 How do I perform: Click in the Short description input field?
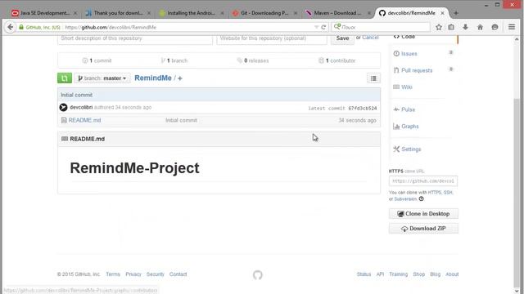tap(135, 39)
